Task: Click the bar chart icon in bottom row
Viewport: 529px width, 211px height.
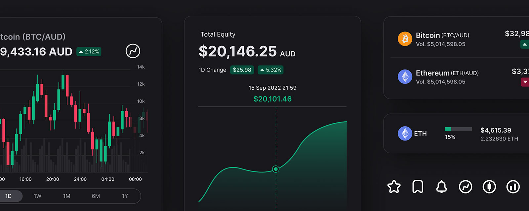Action: [513, 187]
